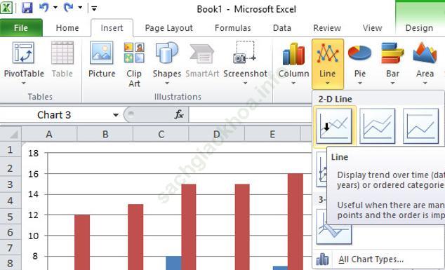Screen dimensions: 445x270
Task: Open the Picture insert tool
Action: [x=102, y=60]
